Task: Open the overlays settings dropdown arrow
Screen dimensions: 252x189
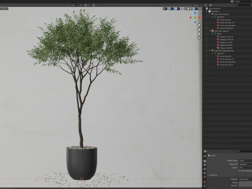Action: pos(178,8)
